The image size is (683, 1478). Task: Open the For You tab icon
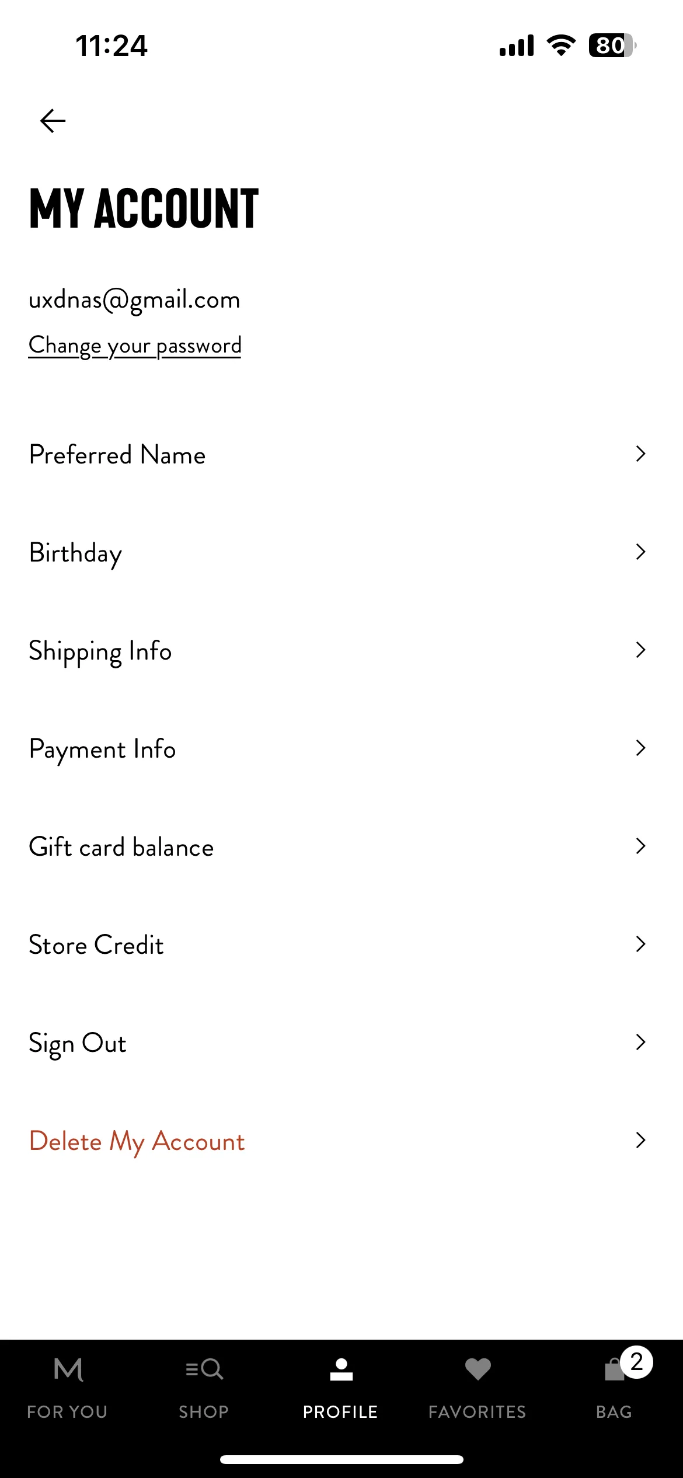tap(68, 1369)
